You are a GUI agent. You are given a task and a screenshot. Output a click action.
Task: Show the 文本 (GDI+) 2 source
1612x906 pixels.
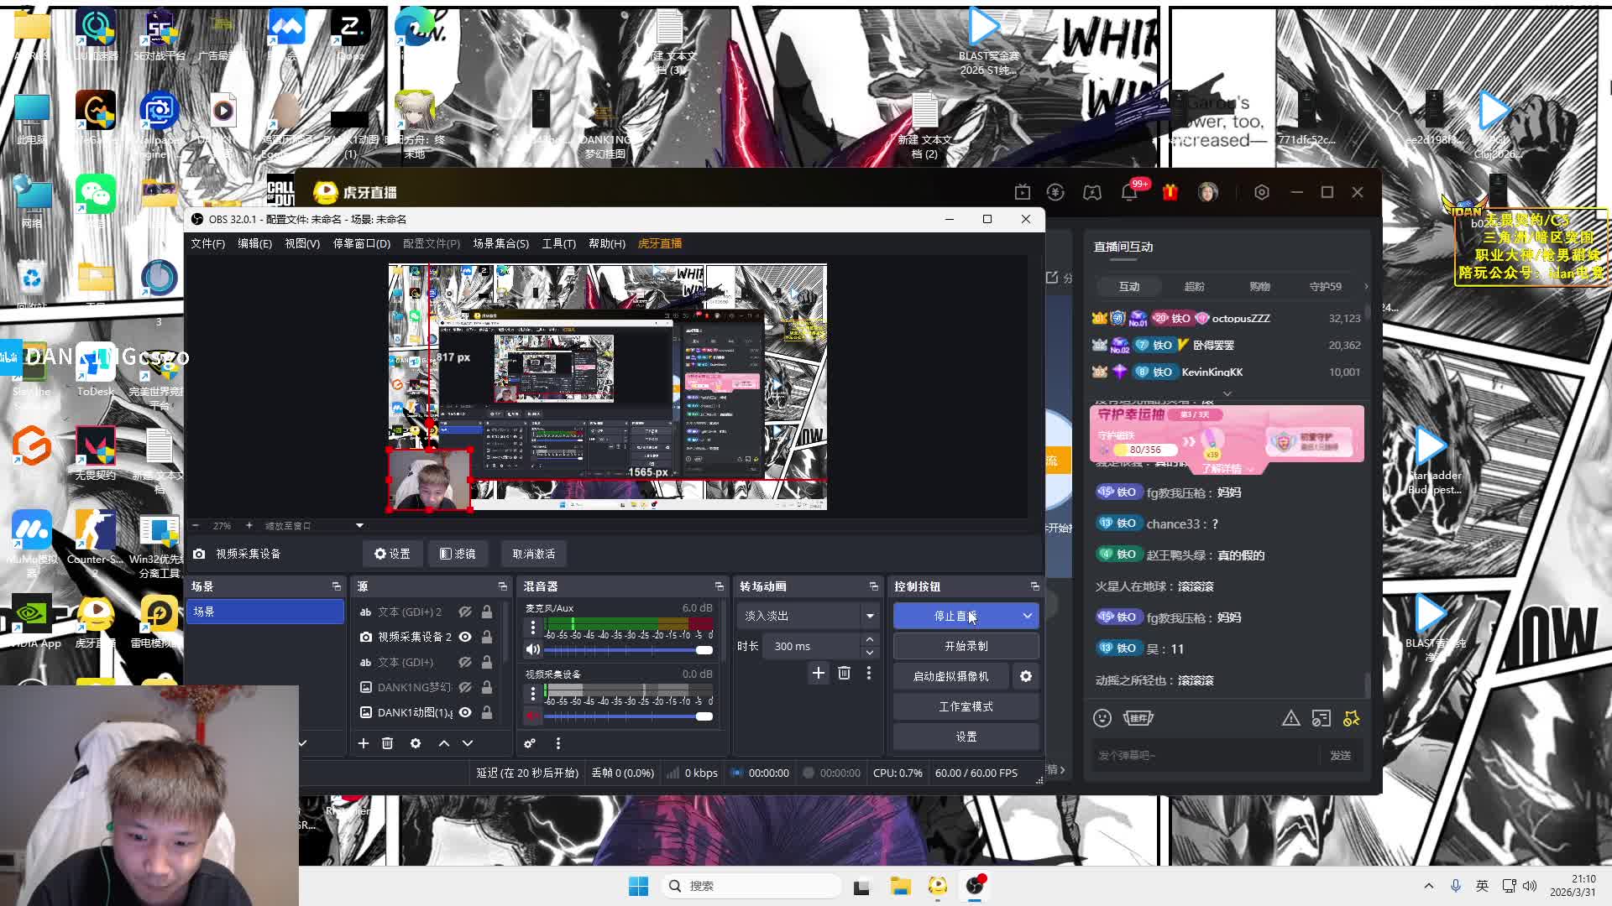point(465,612)
